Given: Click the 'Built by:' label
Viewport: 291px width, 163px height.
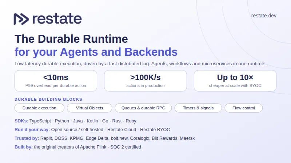Looking at the screenshot, I should point(24,147).
